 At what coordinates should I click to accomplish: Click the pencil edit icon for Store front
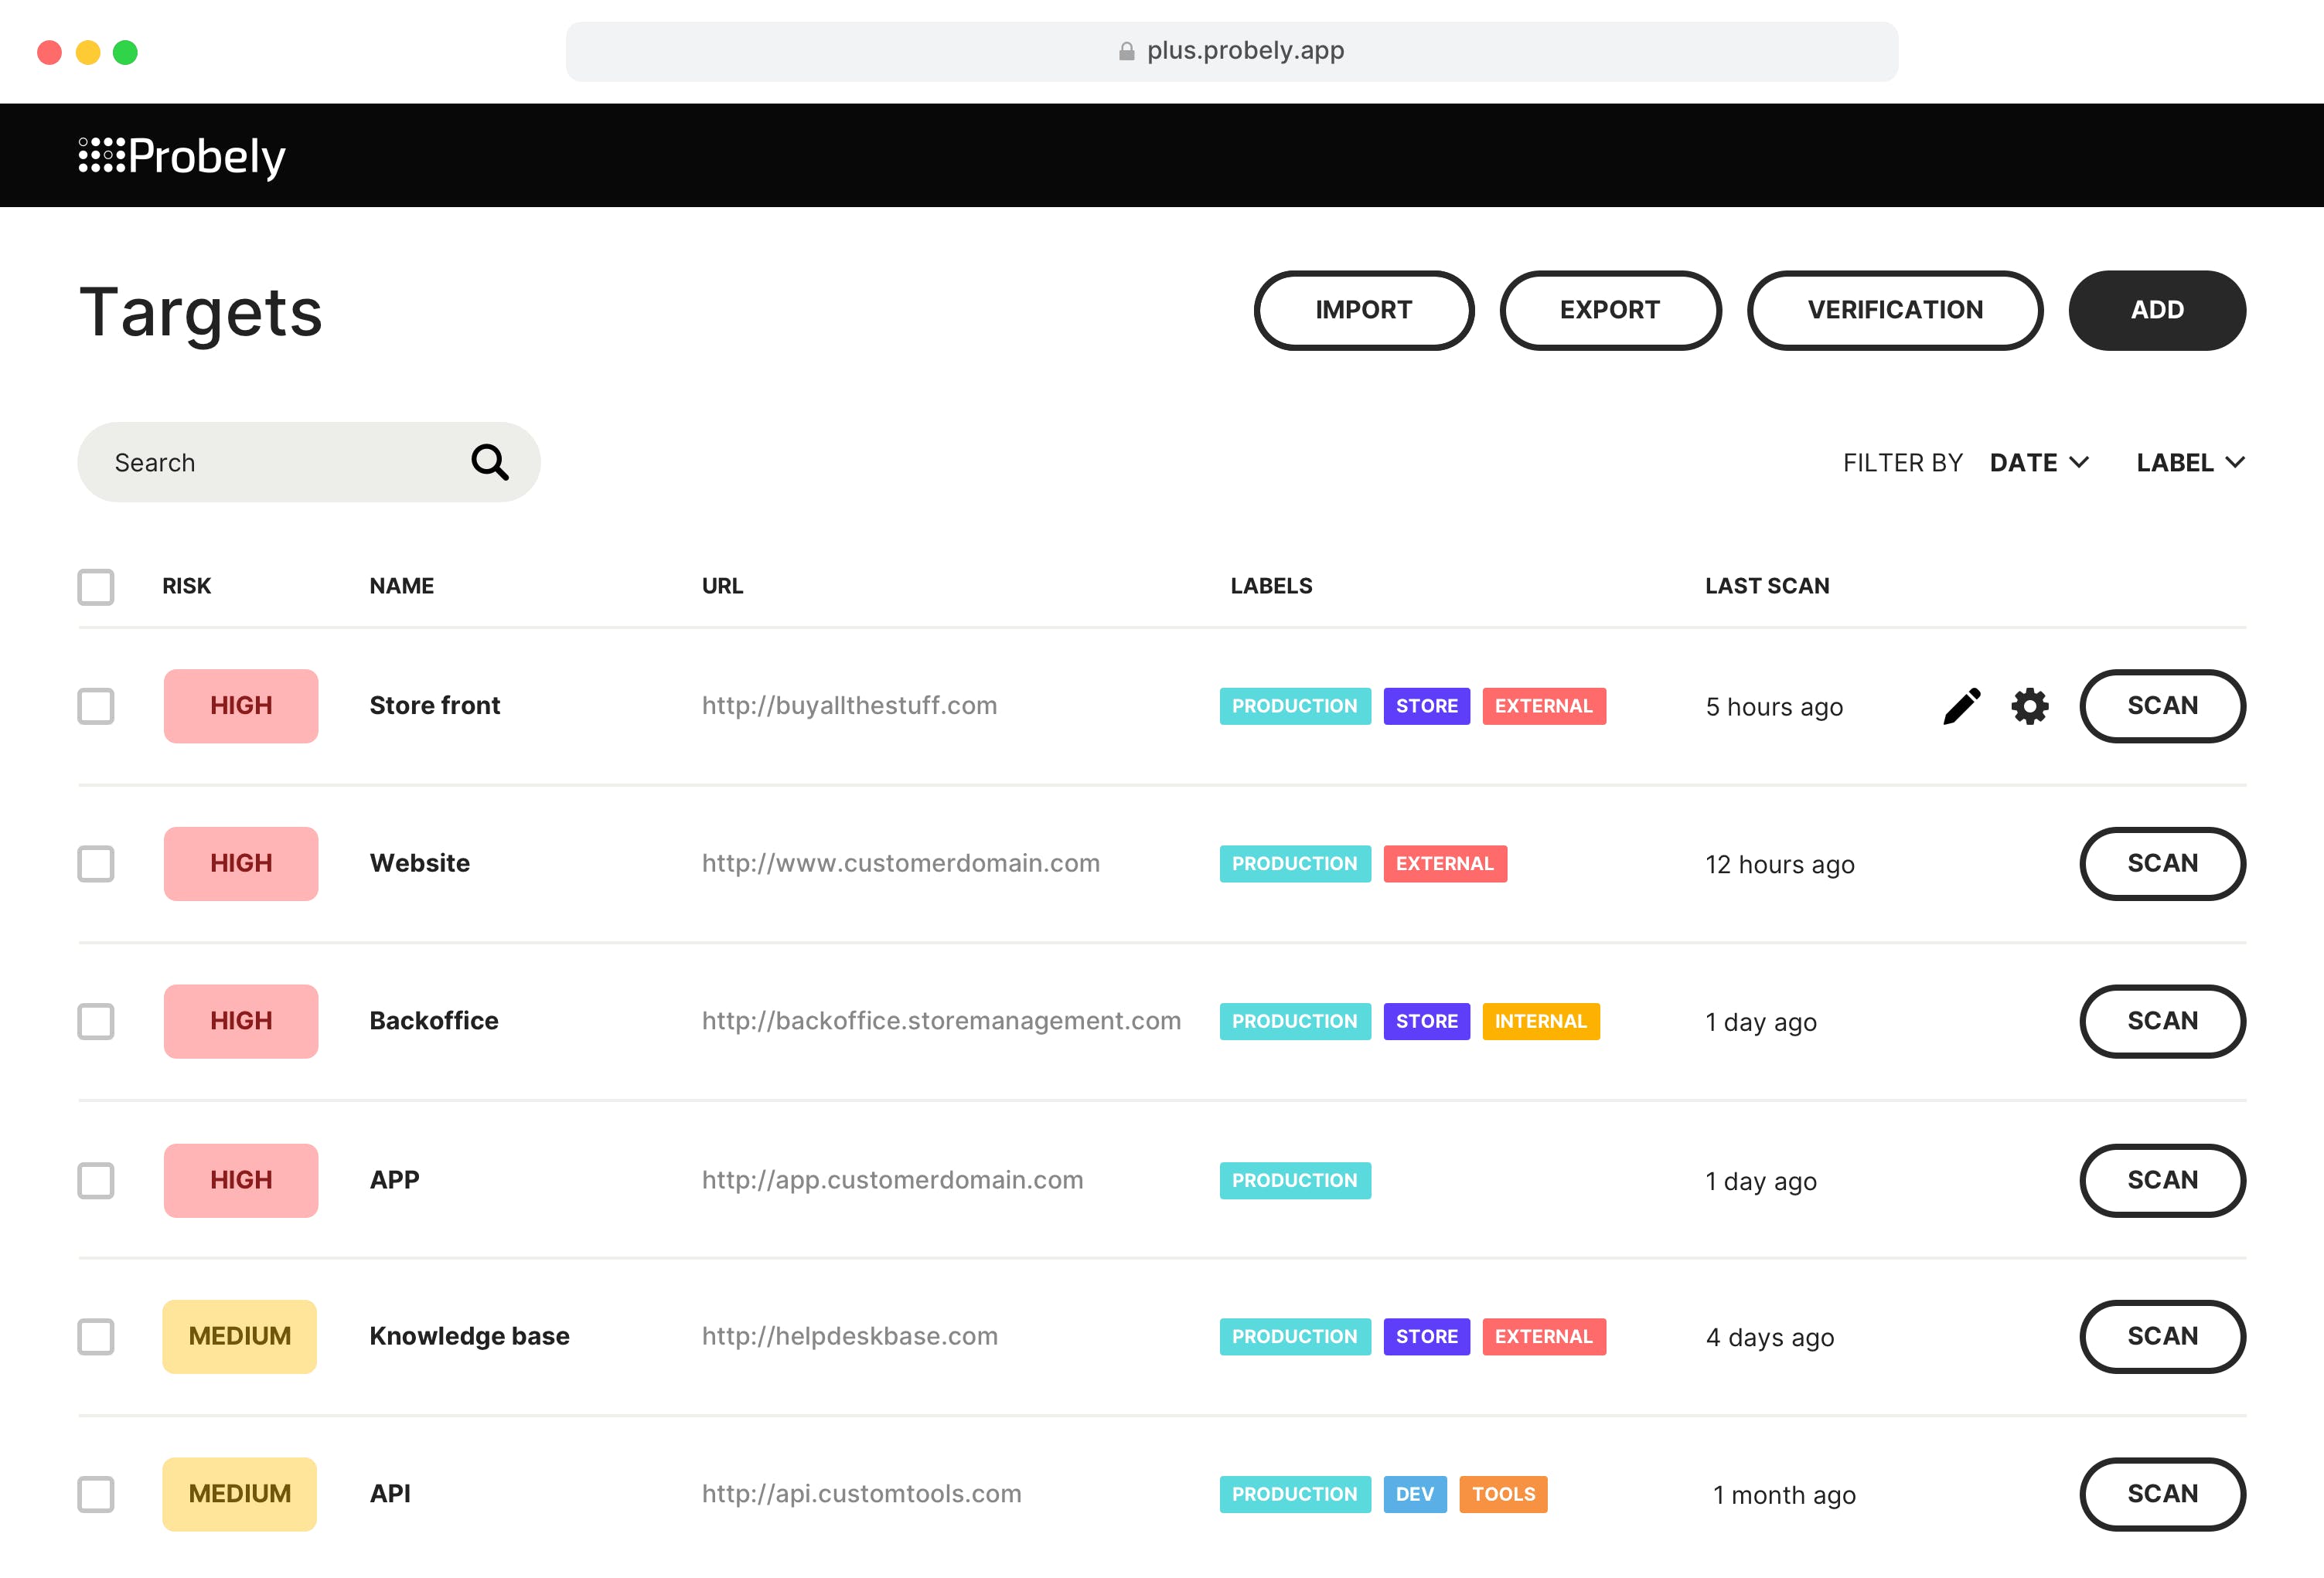(x=1961, y=706)
